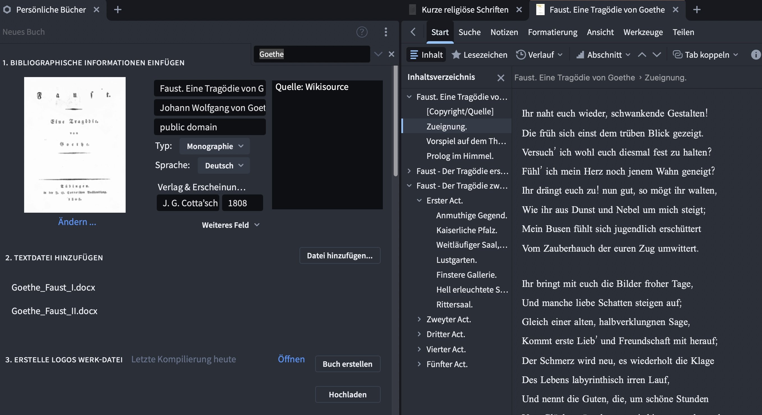Click the Buch erstellen button
The height and width of the screenshot is (415, 762).
[347, 364]
